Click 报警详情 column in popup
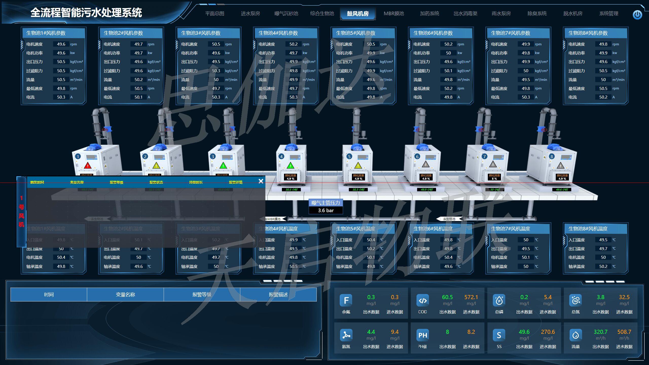649x365 pixels. click(x=236, y=182)
